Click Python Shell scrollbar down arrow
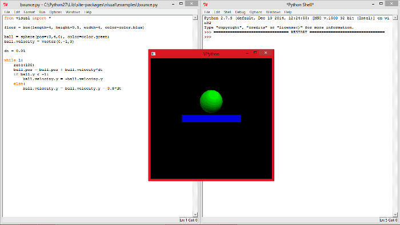The image size is (400, 225). [395, 215]
